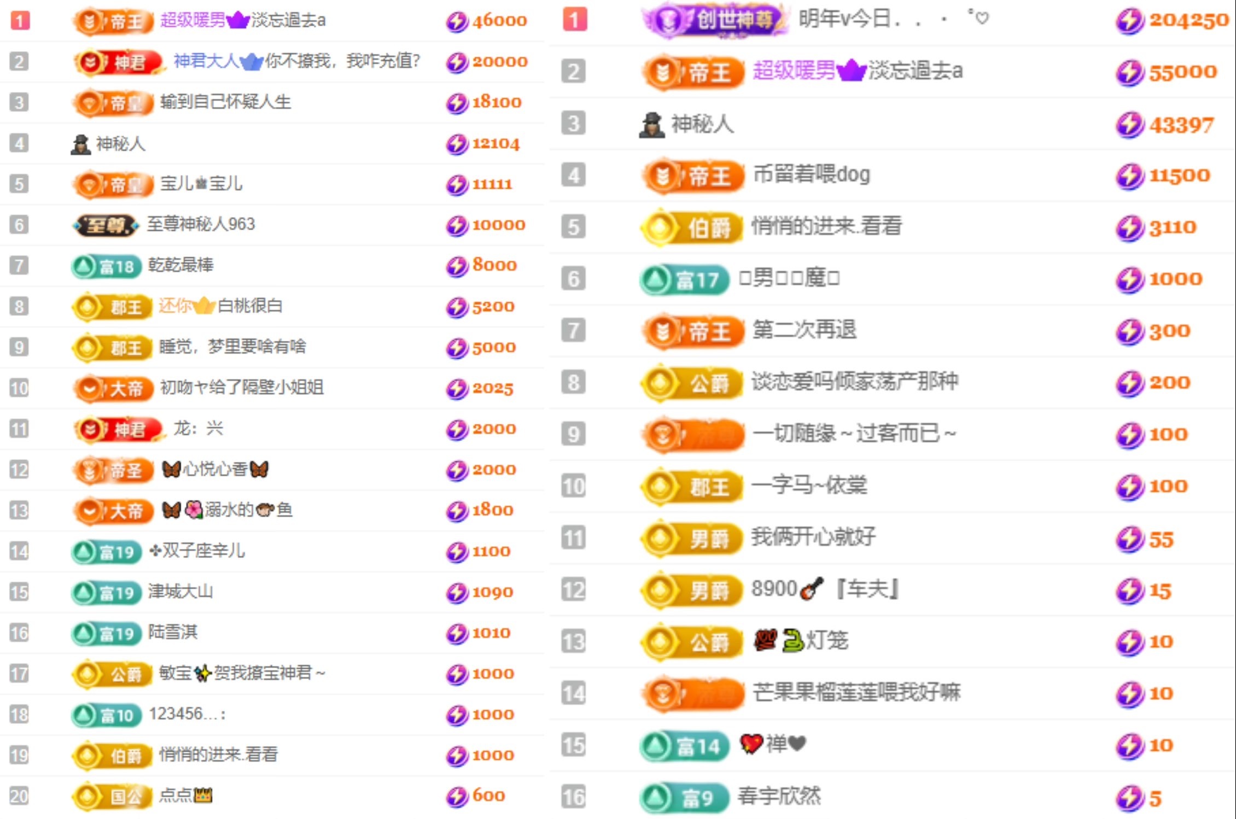Click the 郡王 badge beside 一字马~依棠
The height and width of the screenshot is (819, 1236).
tap(692, 486)
